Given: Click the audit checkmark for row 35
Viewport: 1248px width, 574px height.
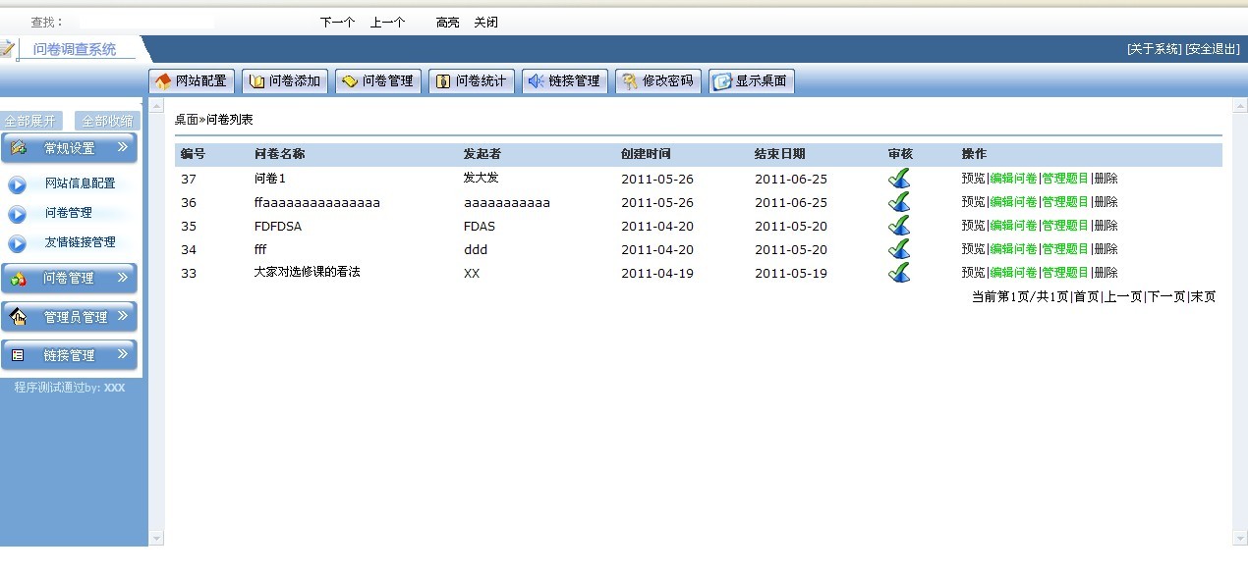Looking at the screenshot, I should 898,225.
